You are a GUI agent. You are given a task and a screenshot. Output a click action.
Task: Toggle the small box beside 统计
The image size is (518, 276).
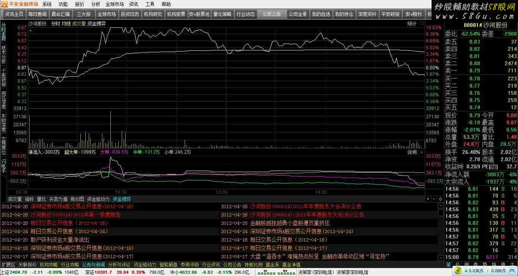[x=422, y=23]
